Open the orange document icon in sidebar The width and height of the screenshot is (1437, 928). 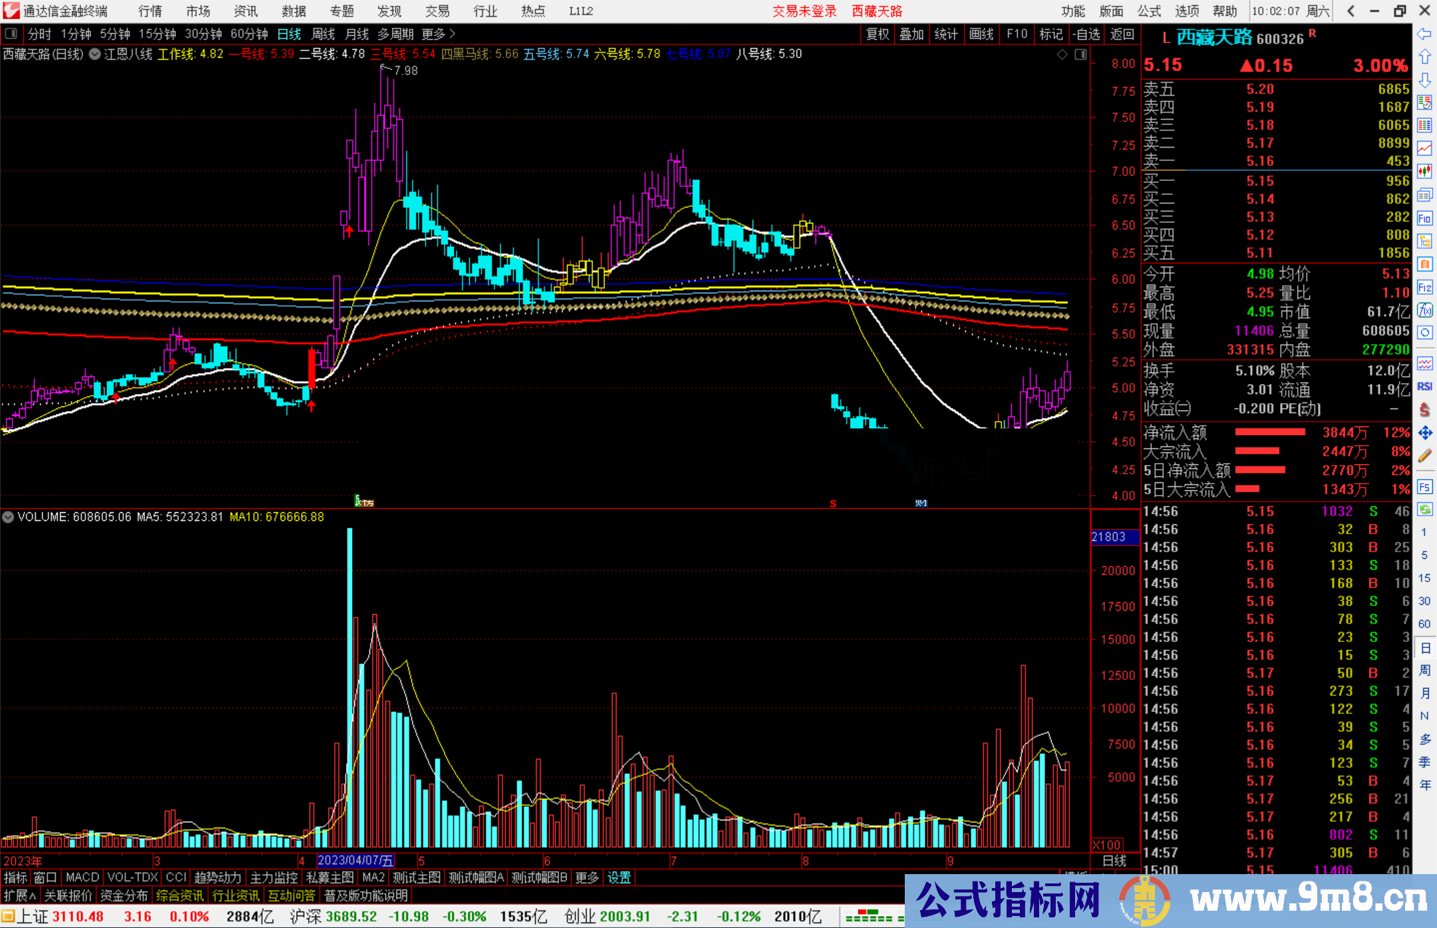pyautogui.click(x=1424, y=264)
